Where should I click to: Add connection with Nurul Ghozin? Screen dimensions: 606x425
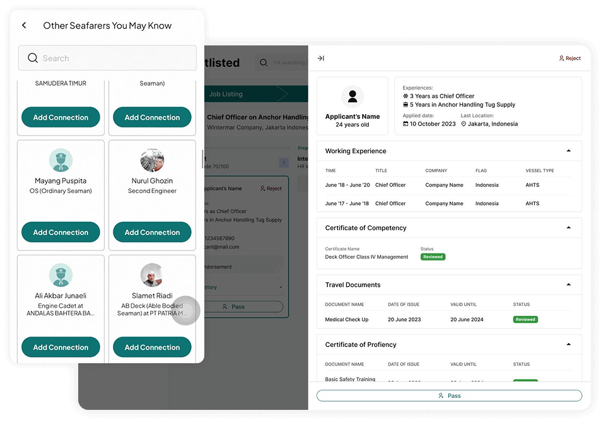(152, 233)
